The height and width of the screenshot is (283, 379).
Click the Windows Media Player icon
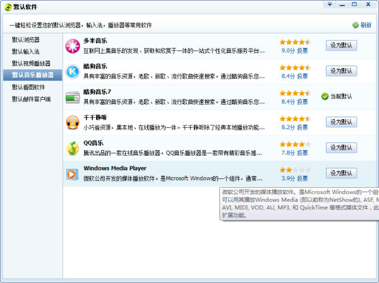pos(73,173)
